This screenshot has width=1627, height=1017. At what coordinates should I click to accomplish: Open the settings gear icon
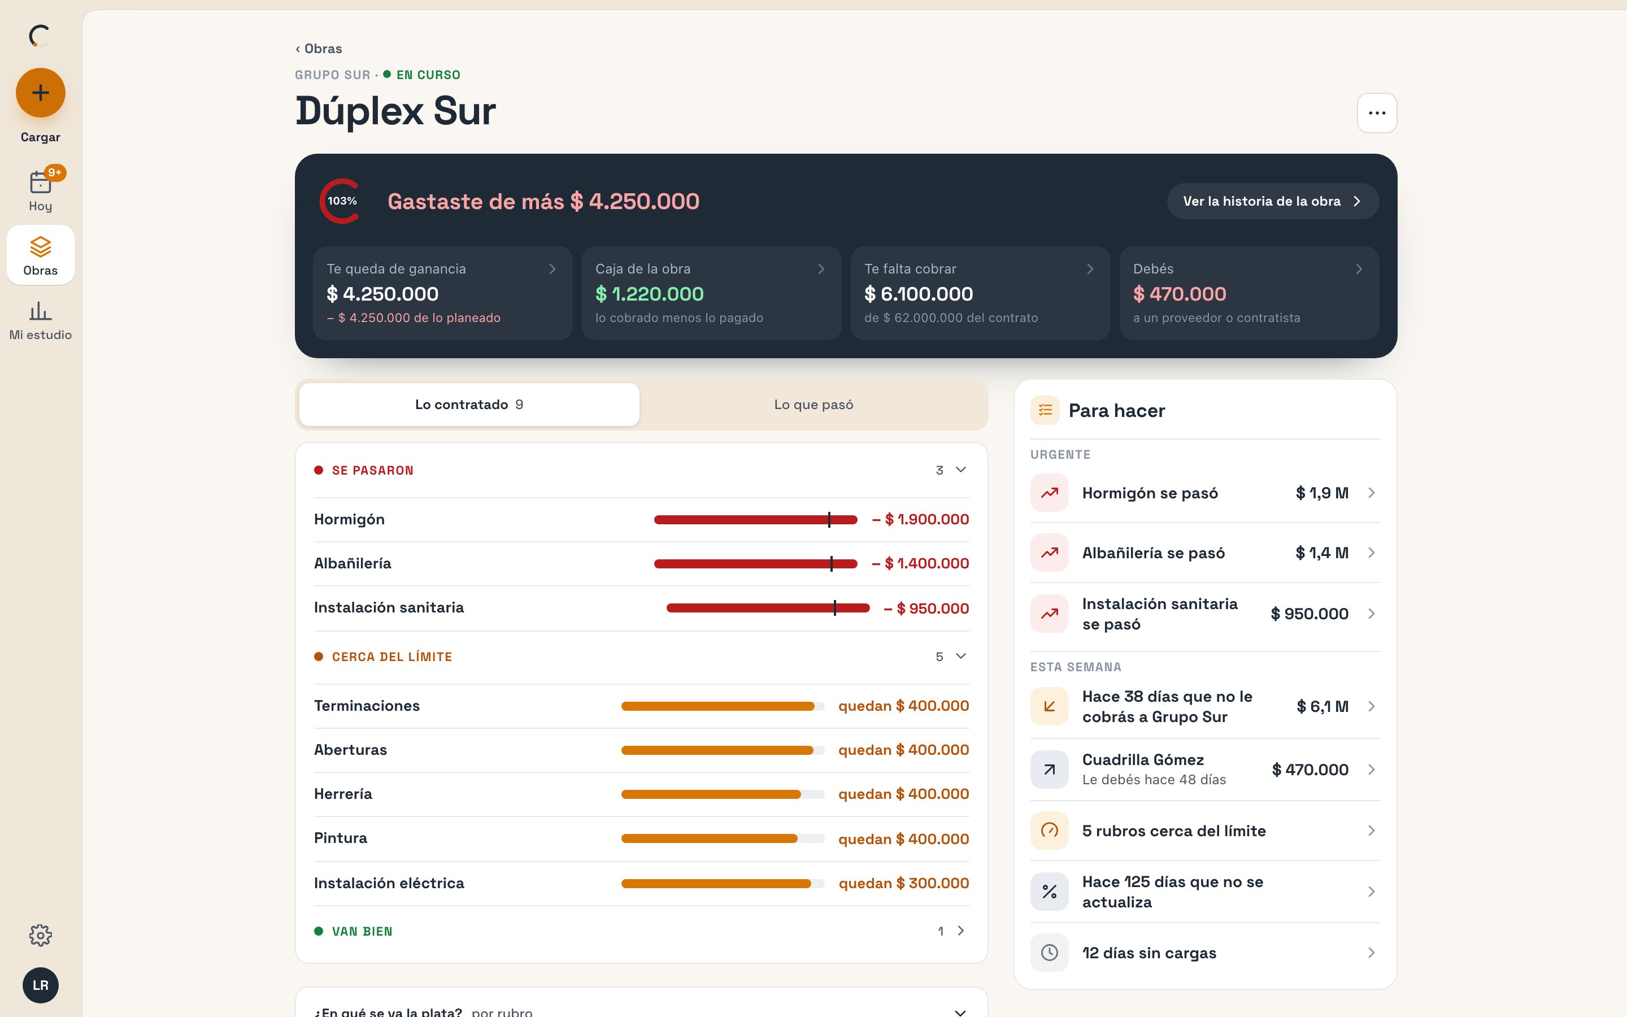tap(40, 935)
